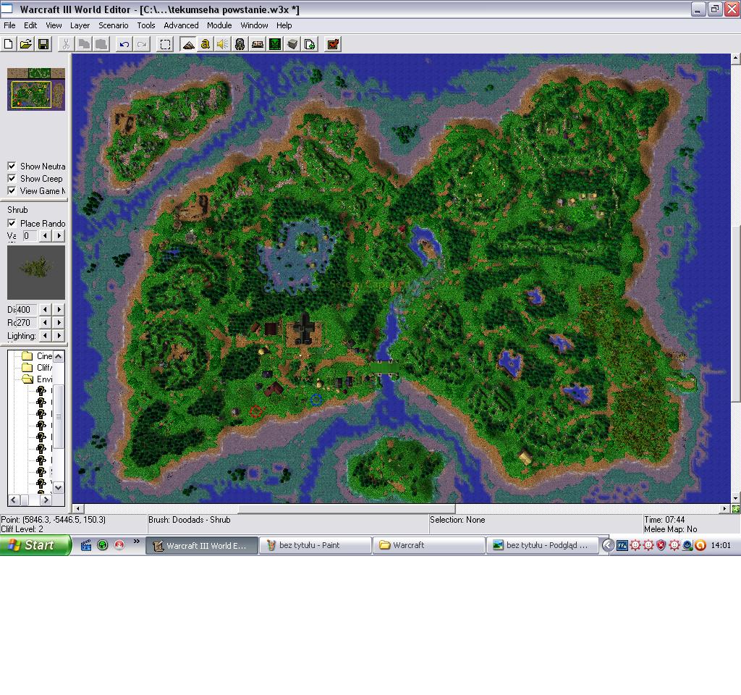Click the doodad tree scroll down arrow
The width and height of the screenshot is (741, 695).
coord(59,487)
